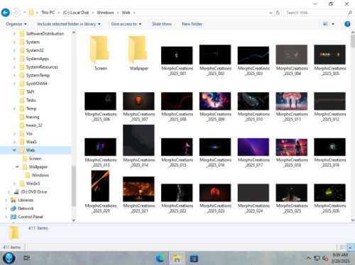Click the Back navigation arrow

[6, 13]
